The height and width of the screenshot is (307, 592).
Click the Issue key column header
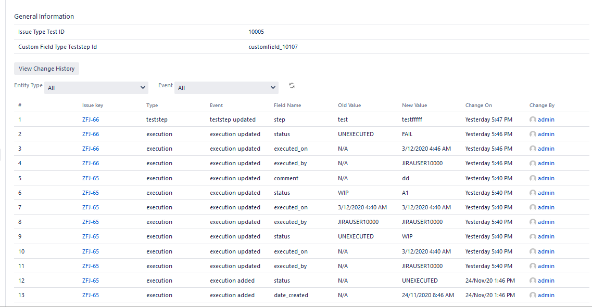tap(93, 105)
